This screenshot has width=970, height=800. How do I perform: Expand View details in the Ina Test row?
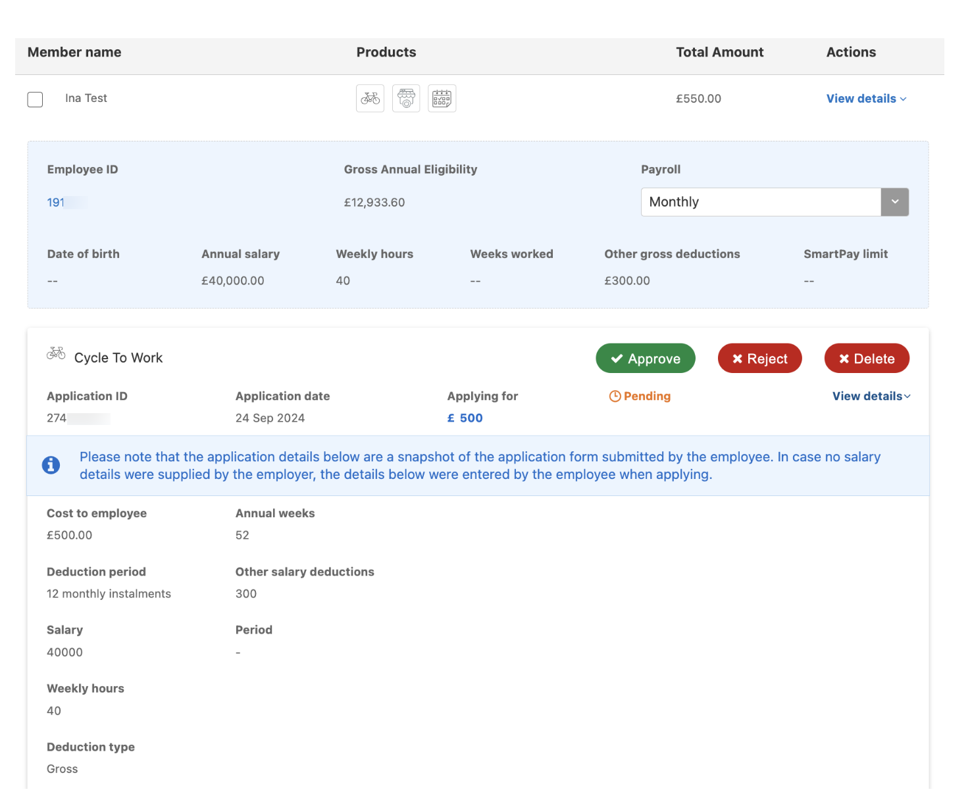click(866, 99)
